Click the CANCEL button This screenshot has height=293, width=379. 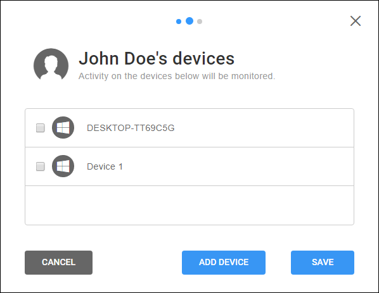58,263
